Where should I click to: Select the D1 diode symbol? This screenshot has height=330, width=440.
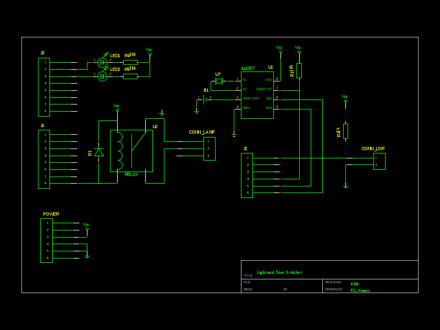pos(99,152)
